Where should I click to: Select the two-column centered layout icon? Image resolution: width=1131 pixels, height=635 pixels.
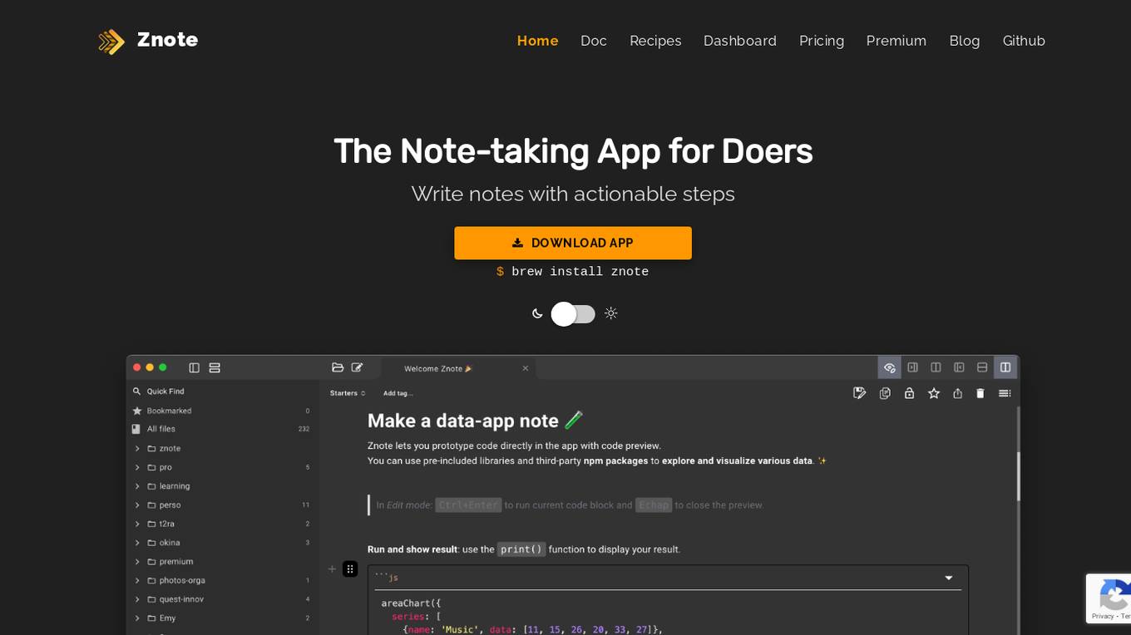(936, 367)
